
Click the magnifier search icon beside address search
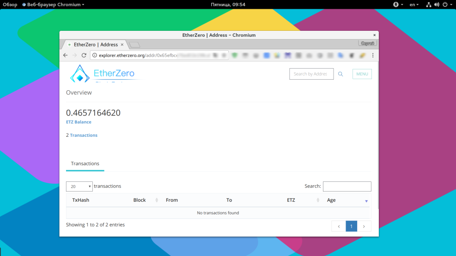point(340,74)
